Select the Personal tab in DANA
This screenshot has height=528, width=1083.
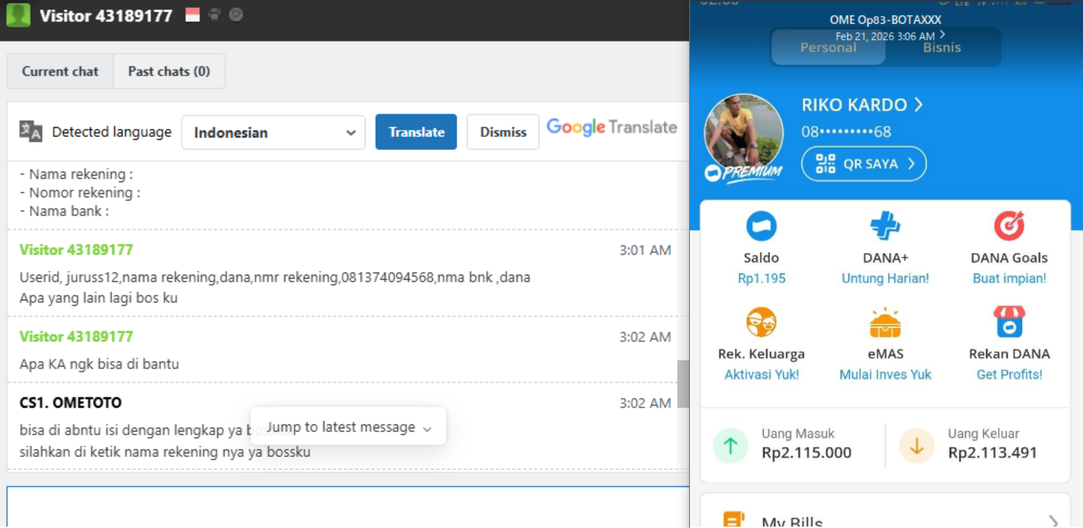(x=828, y=48)
